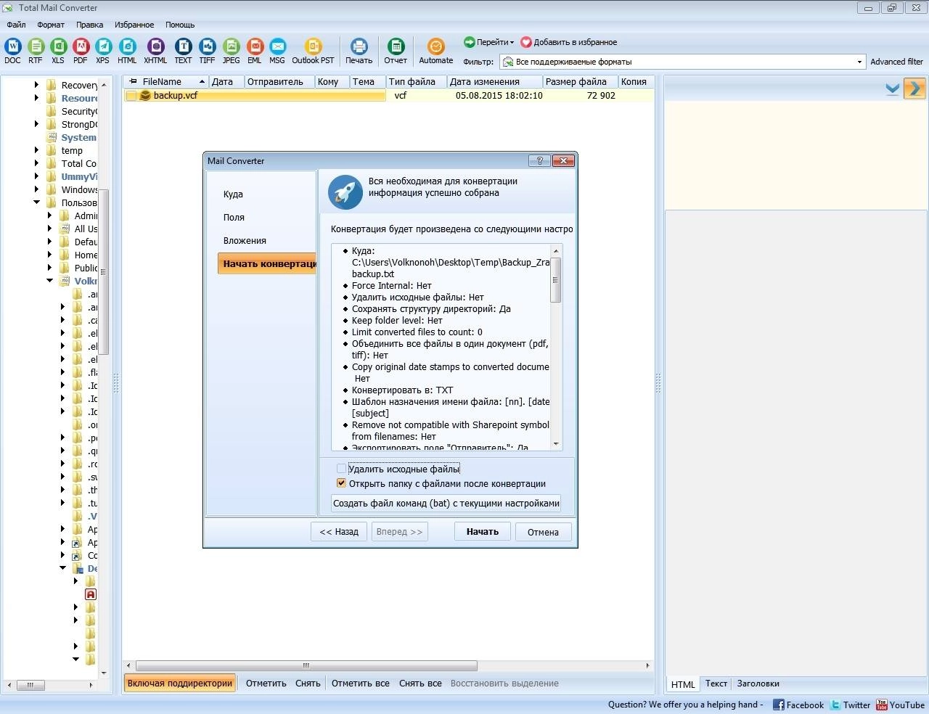929x714 pixels.
Task: Open the YouTube link in status bar
Action: pyautogui.click(x=900, y=705)
